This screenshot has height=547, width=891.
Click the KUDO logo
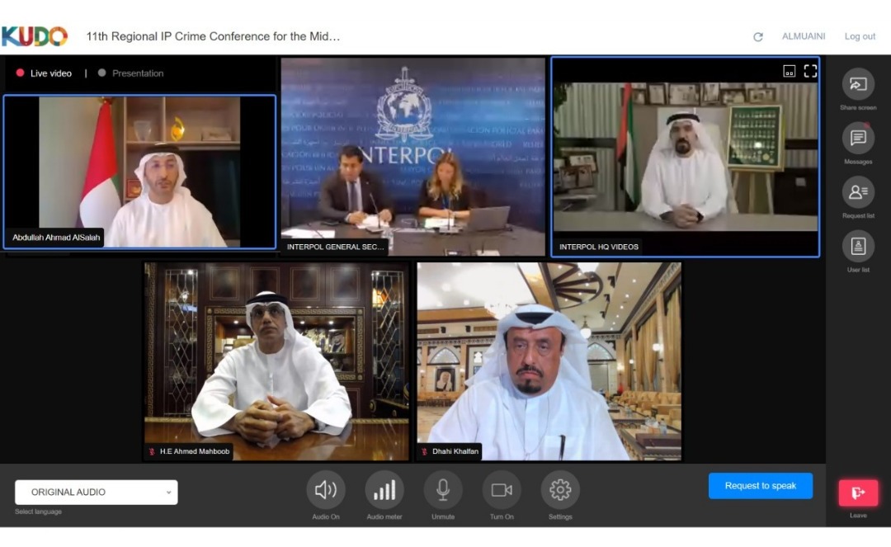click(34, 36)
